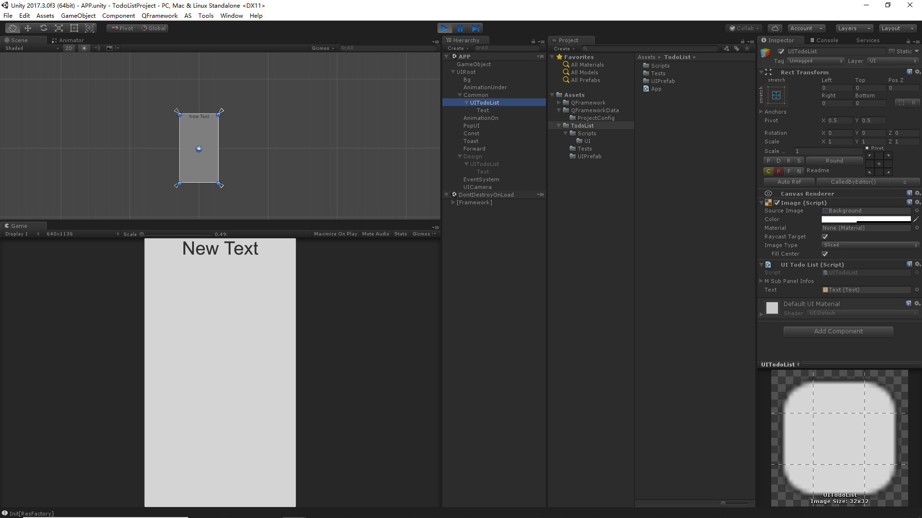The width and height of the screenshot is (922, 518).
Task: Toggle the Raycast Target checkbox
Action: [825, 236]
